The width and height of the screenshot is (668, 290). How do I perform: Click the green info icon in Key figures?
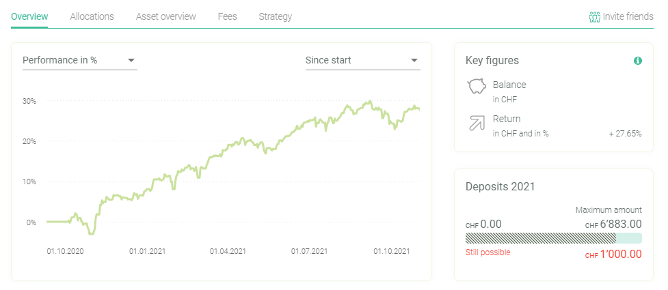click(638, 61)
